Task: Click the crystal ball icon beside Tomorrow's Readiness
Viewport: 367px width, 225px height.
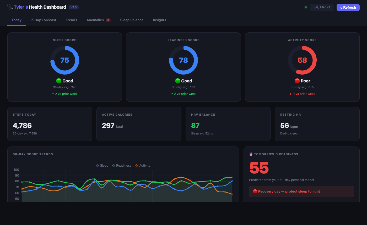Action: (251, 154)
